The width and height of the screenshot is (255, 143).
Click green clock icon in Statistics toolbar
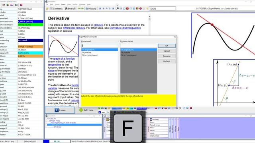click(8, 5)
